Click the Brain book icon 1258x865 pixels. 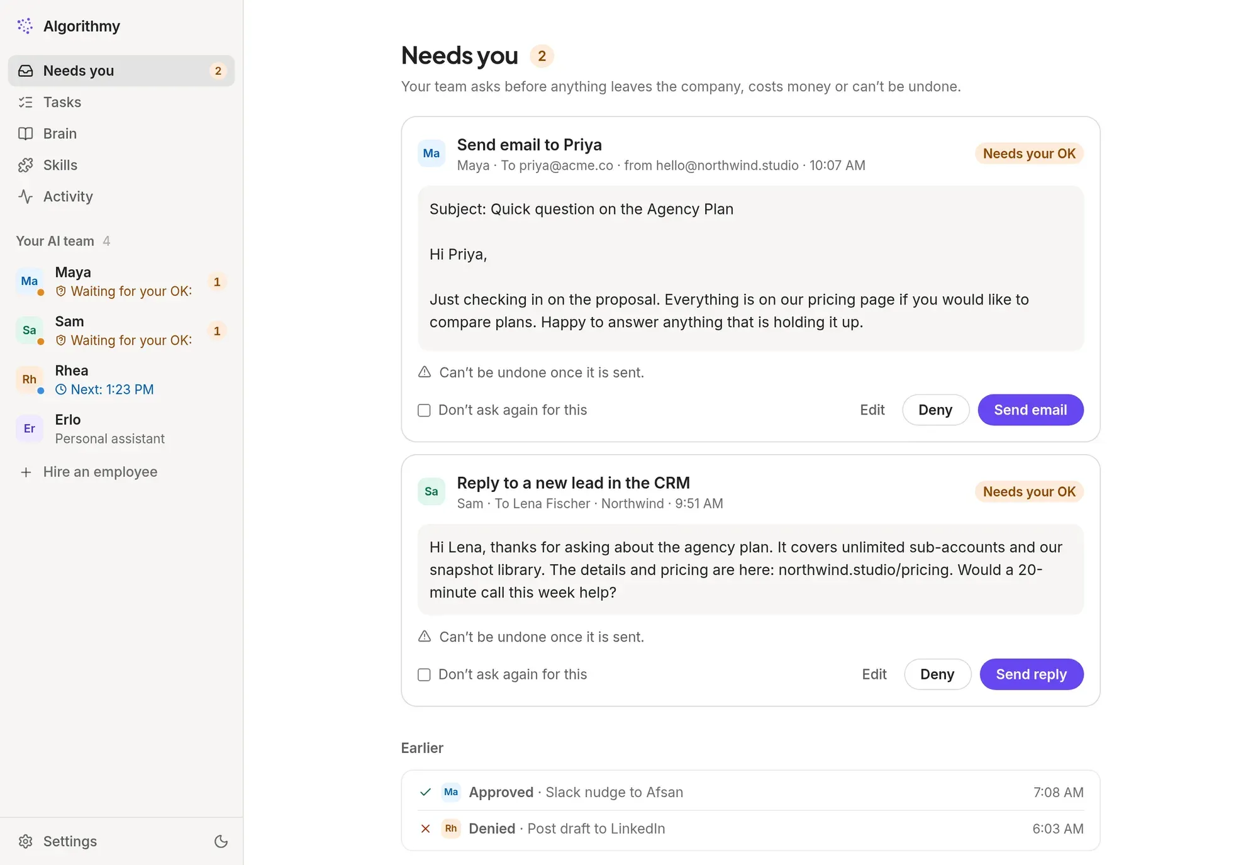tap(25, 133)
